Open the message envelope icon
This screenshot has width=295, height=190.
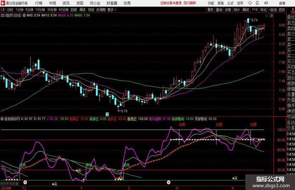pyautogui.click(x=266, y=3)
